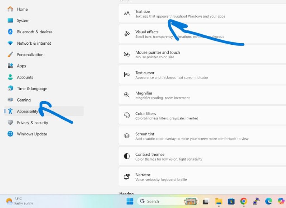Click the Magnifier zoom icon
286x208 pixels.
click(127, 95)
